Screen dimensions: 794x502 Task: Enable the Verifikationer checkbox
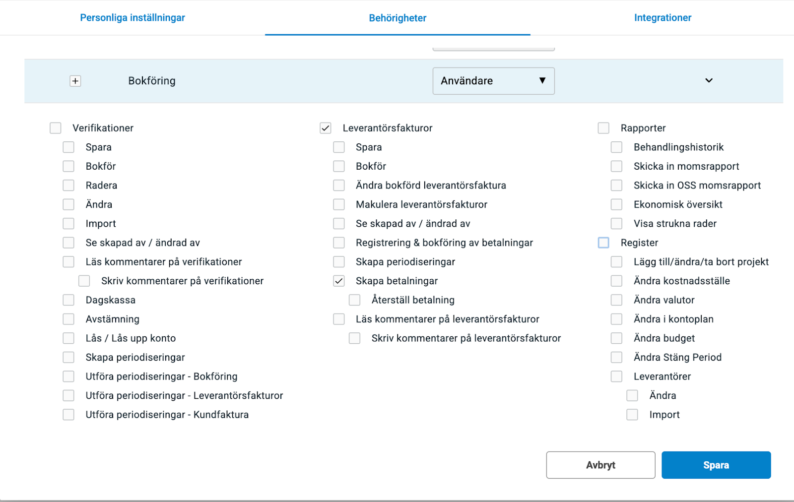56,128
